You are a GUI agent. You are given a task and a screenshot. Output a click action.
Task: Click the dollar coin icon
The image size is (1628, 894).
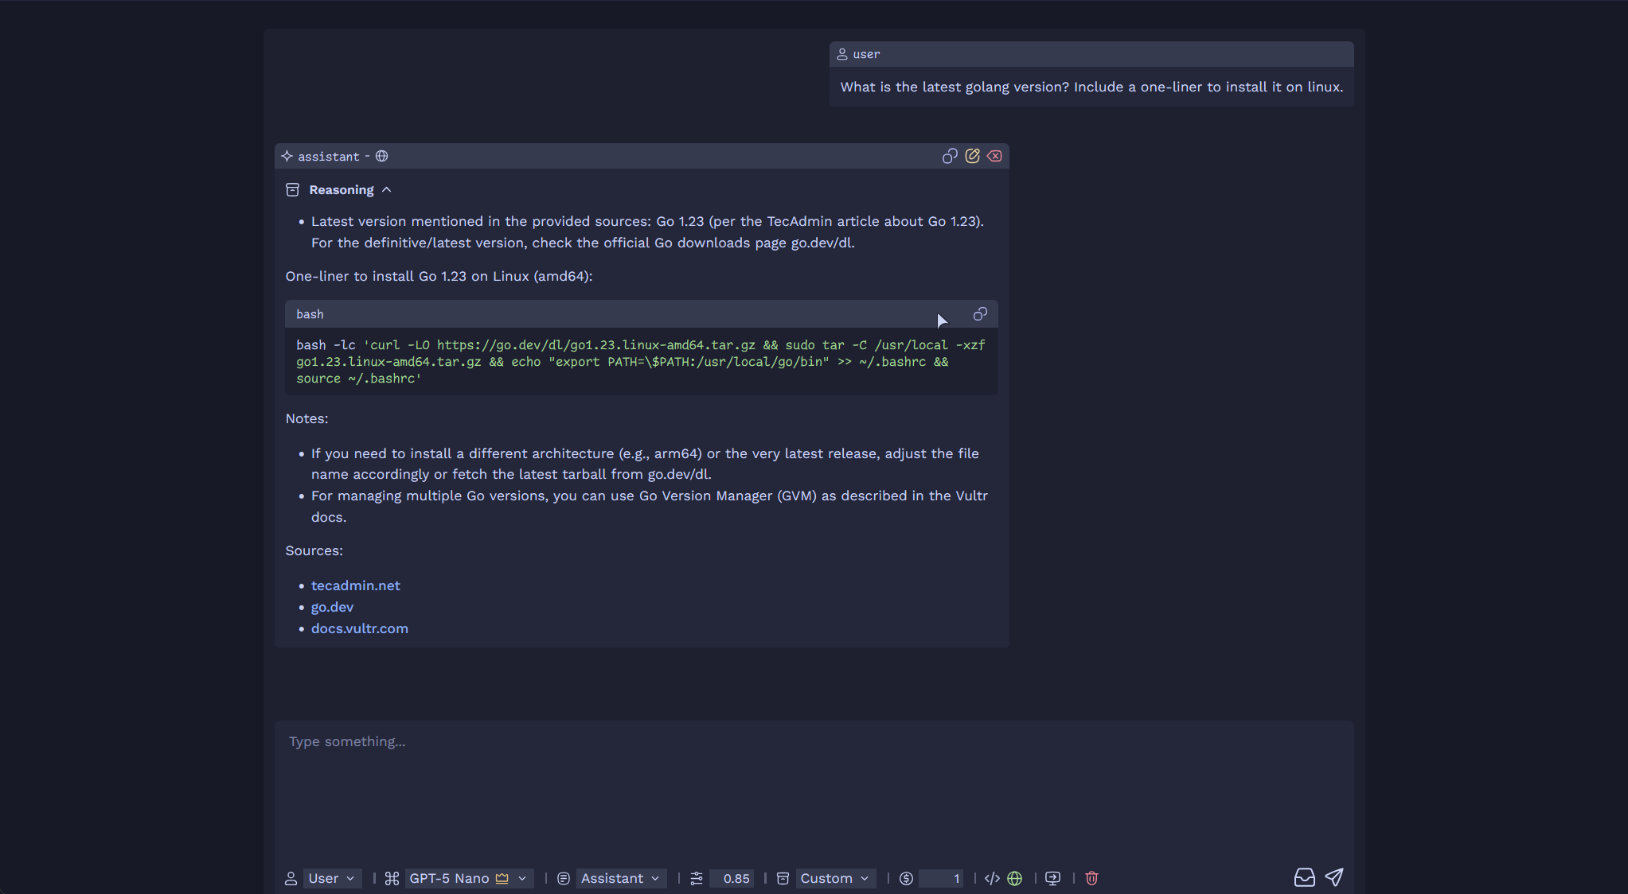pyautogui.click(x=906, y=878)
